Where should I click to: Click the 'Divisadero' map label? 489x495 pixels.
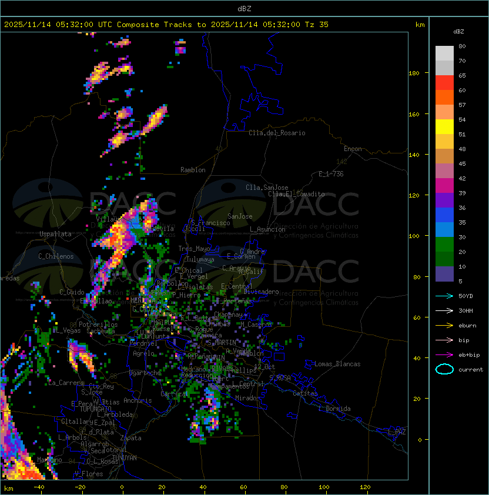(261, 292)
